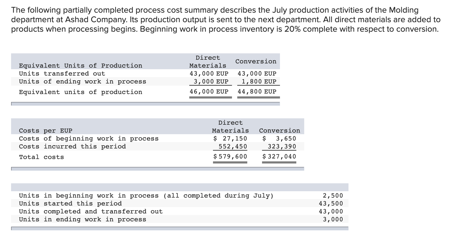Click the $327,040 Conversion total cost

coord(279,156)
